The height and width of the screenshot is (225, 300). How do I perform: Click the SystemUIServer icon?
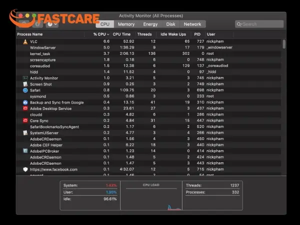pos(25,133)
